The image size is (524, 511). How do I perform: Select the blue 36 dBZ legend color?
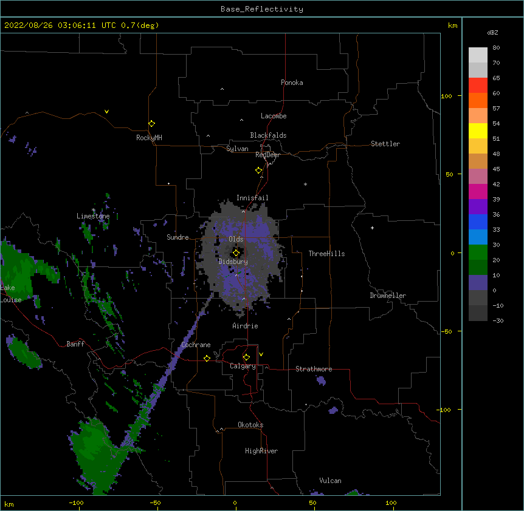[x=478, y=222]
